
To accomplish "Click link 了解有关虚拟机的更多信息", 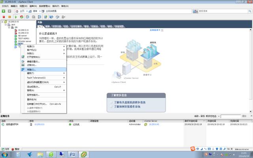I will (x=130, y=102).
